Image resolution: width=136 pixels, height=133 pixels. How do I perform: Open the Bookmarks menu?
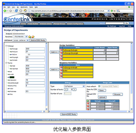(x=24, y=7)
